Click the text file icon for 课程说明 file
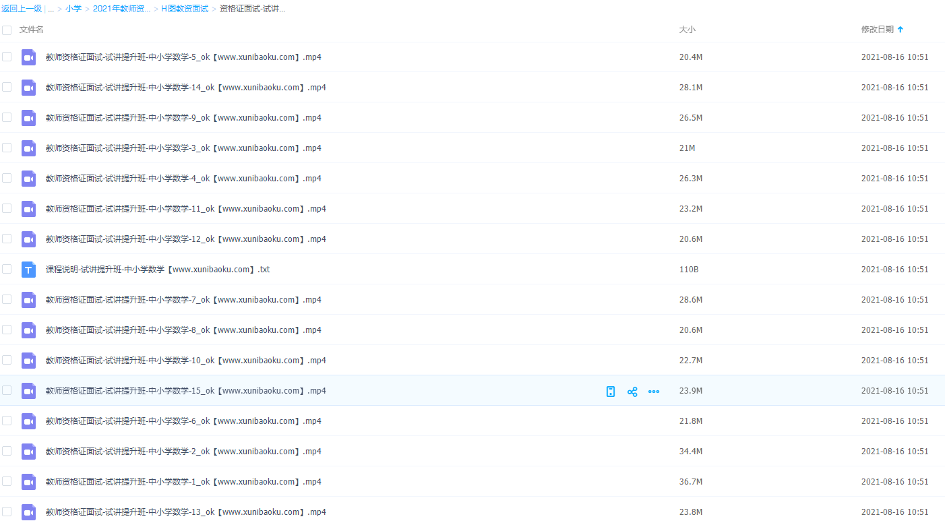This screenshot has width=945, height=523. pyautogui.click(x=28, y=270)
